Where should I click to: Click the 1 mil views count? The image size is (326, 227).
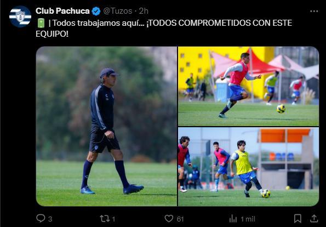pyautogui.click(x=248, y=219)
